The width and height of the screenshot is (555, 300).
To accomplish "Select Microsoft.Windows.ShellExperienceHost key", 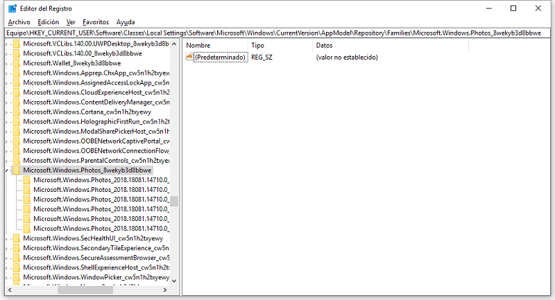I will coord(96,267).
